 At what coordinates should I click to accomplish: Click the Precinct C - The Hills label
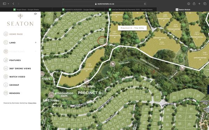coord(132,28)
